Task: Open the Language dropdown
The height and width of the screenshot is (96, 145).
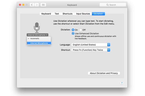Action: [x=91, y=45]
